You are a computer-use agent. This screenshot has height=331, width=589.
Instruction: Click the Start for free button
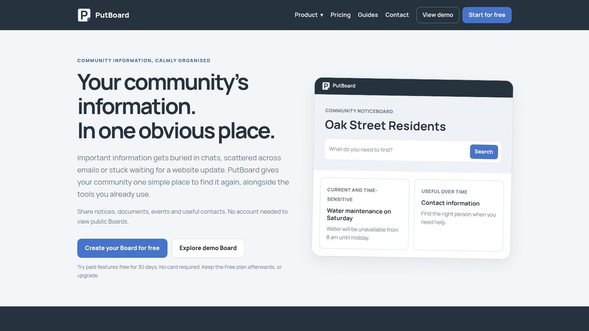(x=487, y=15)
